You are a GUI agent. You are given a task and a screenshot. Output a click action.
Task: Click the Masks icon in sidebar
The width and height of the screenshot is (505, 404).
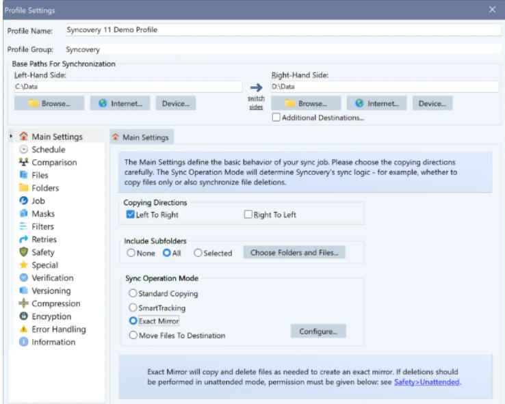click(23, 213)
